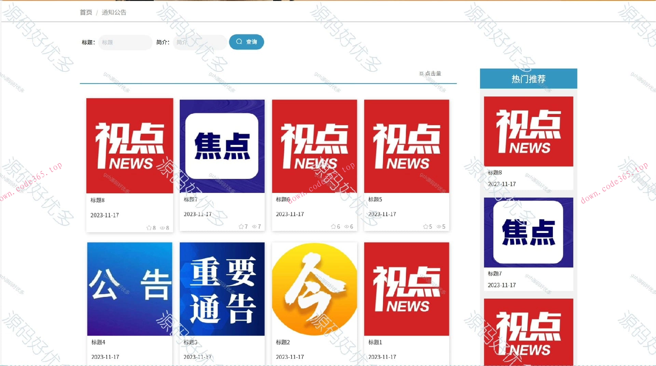Image resolution: width=656 pixels, height=366 pixels.
Task: Click 首页 in the breadcrumb navigation
Action: [x=85, y=12]
